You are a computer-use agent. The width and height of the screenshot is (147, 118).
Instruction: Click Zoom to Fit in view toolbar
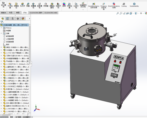[117, 13]
